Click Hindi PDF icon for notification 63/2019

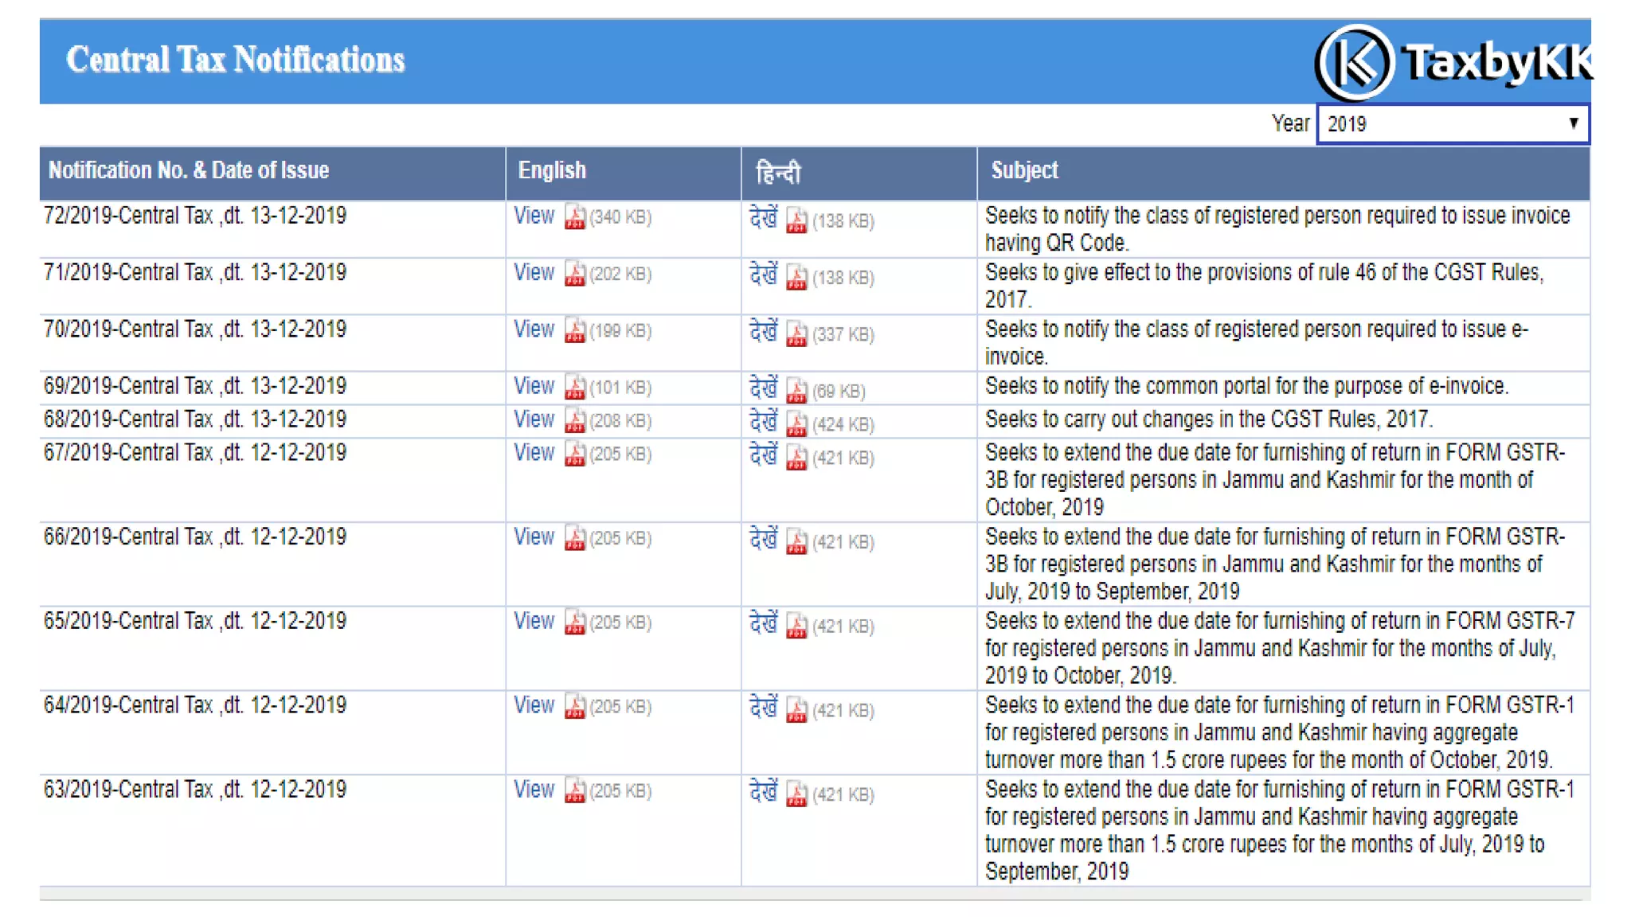tap(796, 794)
